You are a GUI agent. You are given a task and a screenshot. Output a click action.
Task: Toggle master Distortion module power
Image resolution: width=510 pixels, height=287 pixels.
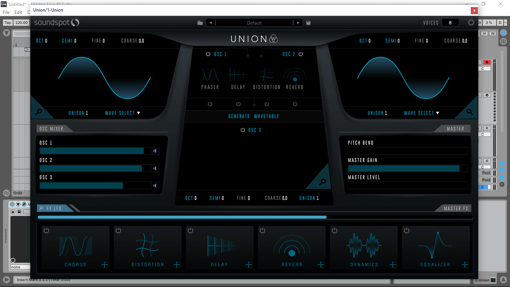pyautogui.click(x=118, y=231)
